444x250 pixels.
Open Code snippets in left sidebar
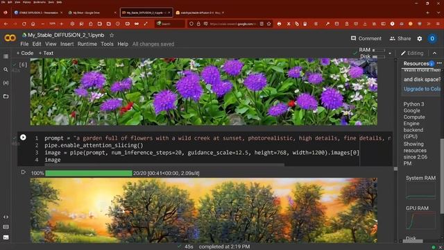[6, 217]
